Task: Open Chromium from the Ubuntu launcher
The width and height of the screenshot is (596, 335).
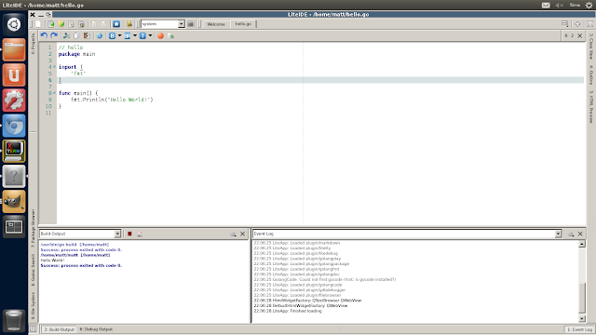Action: click(x=14, y=126)
